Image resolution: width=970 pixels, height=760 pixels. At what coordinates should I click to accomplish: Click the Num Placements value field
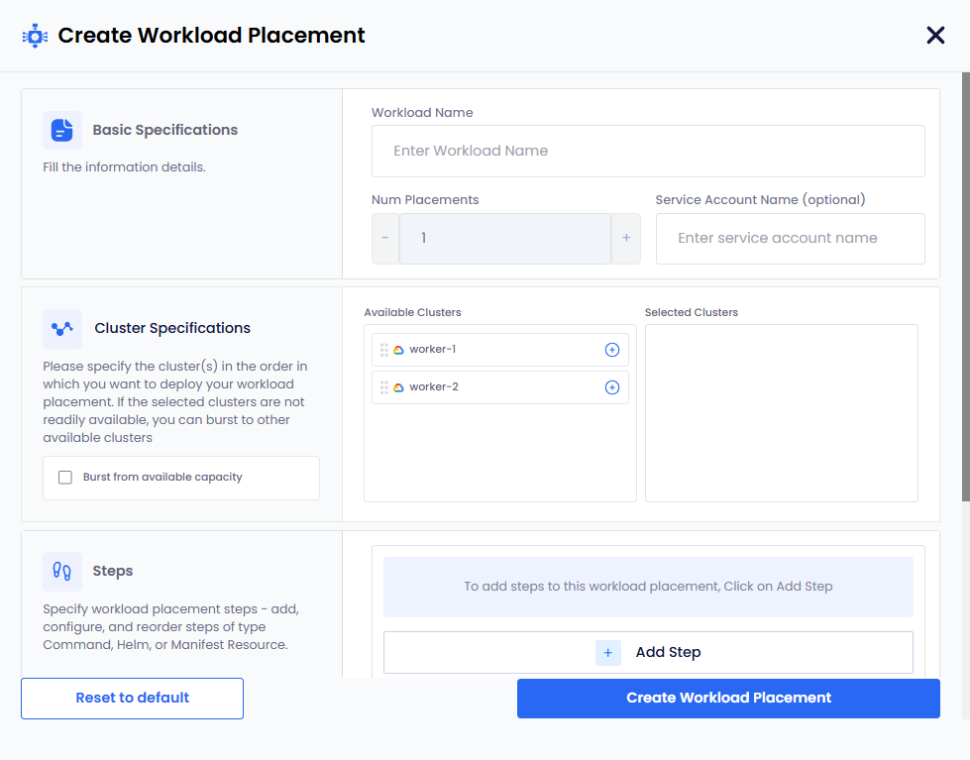505,239
